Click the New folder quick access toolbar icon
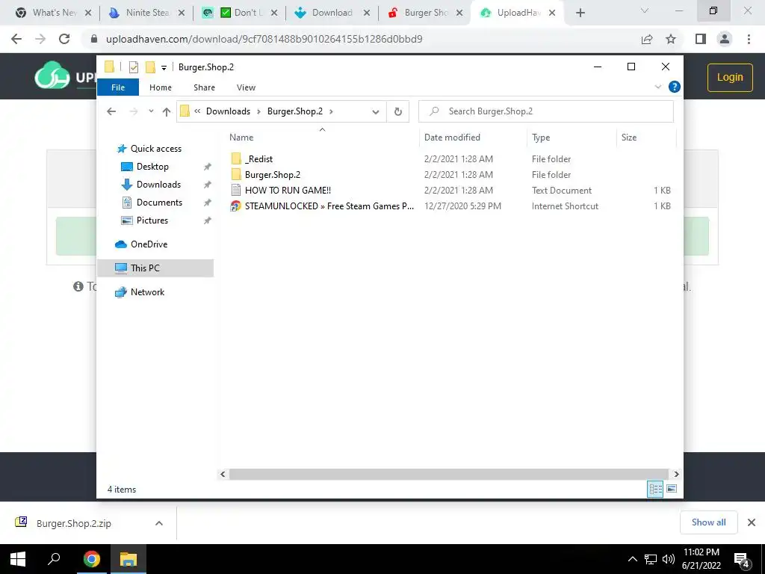765x574 pixels. (x=150, y=67)
